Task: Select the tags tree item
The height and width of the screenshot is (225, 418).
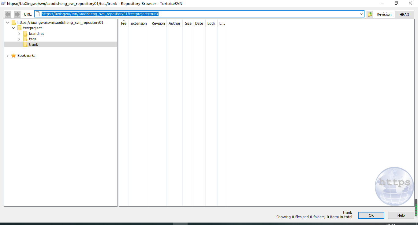Action: 33,39
